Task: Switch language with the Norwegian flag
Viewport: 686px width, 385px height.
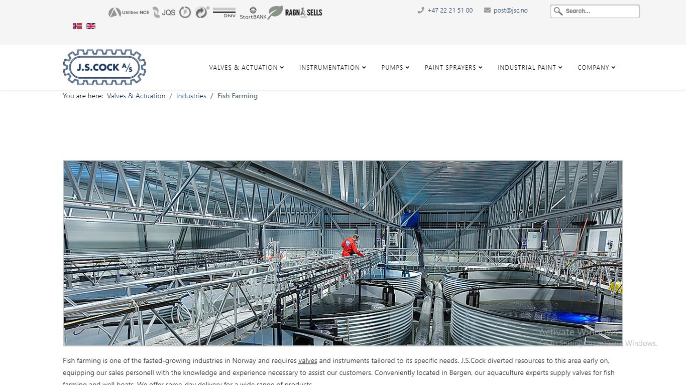Action: point(77,26)
